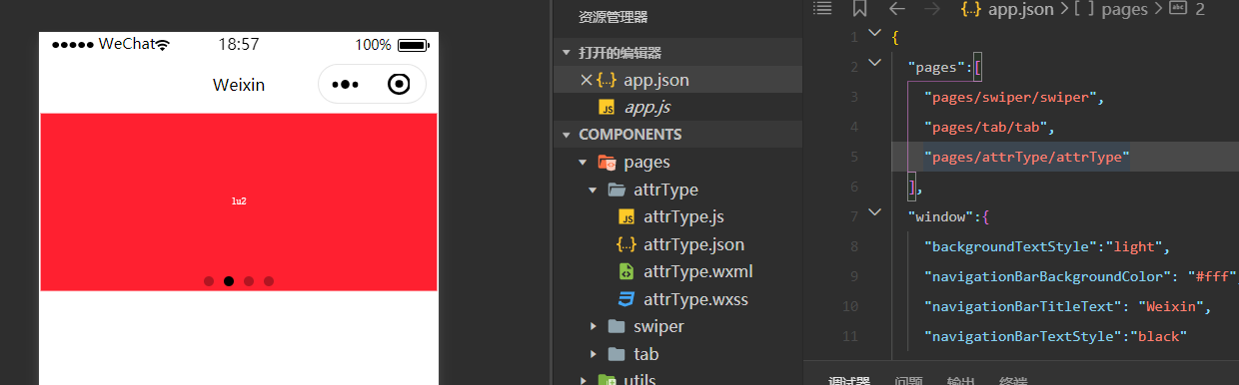The width and height of the screenshot is (1239, 385).
Task: Click app.json text in breadcrumb
Action: point(1020,9)
